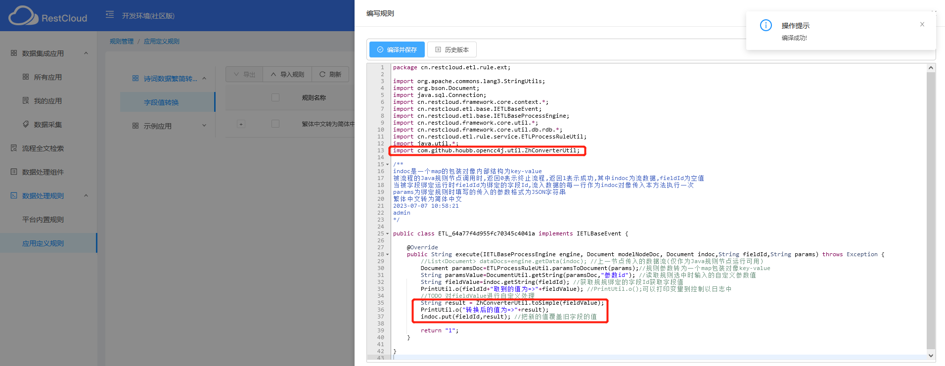Click editor scrollbar down arrow

(931, 355)
